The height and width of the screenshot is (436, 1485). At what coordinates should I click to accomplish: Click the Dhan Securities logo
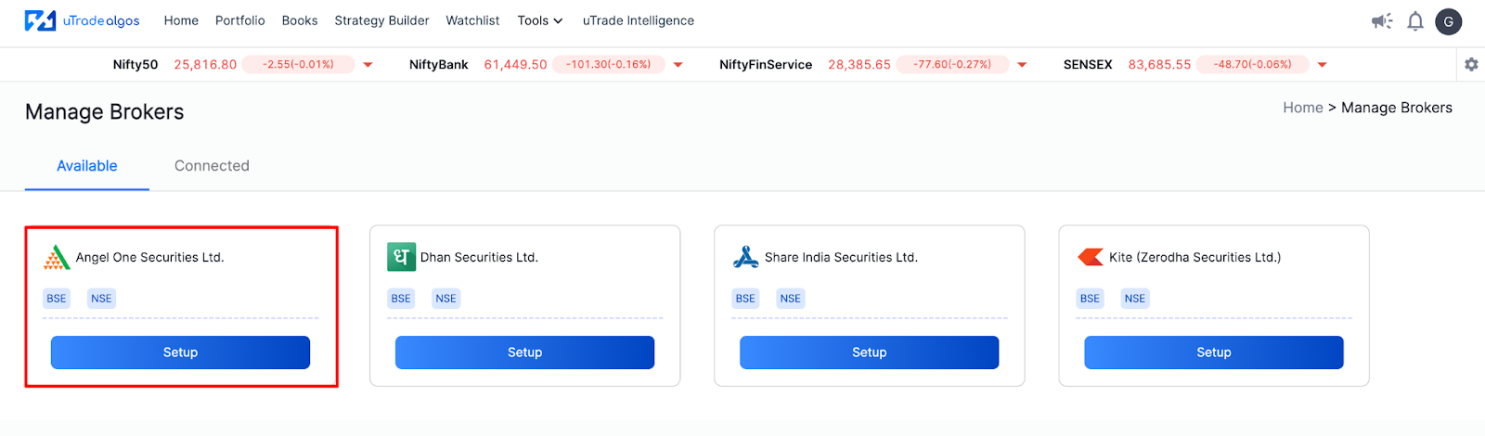pos(401,257)
